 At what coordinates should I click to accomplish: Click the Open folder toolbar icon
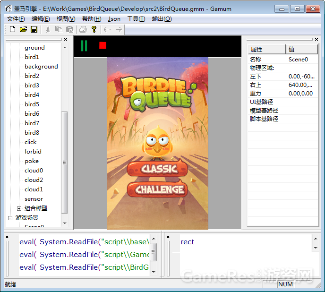coord(23,30)
